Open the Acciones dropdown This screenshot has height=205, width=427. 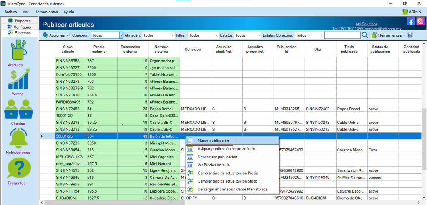pyautogui.click(x=55, y=35)
